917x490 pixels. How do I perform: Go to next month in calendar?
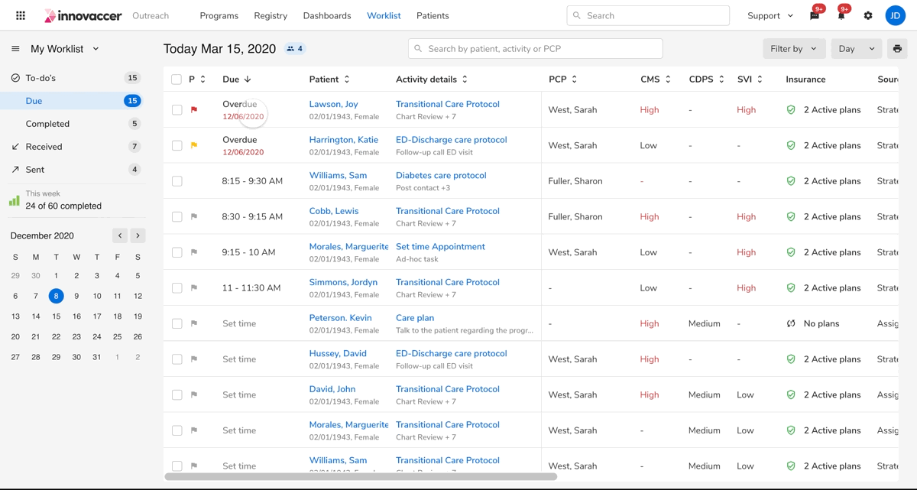pos(138,235)
